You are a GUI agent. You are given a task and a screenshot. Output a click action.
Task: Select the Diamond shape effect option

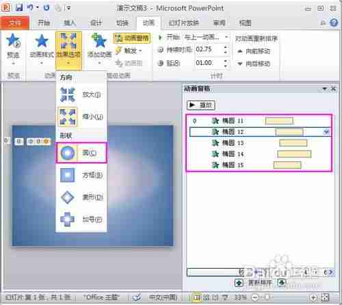pos(81,197)
